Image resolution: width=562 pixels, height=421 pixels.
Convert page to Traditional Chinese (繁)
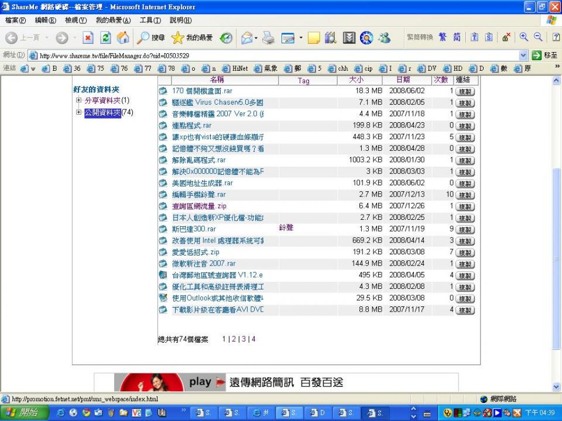tap(443, 37)
